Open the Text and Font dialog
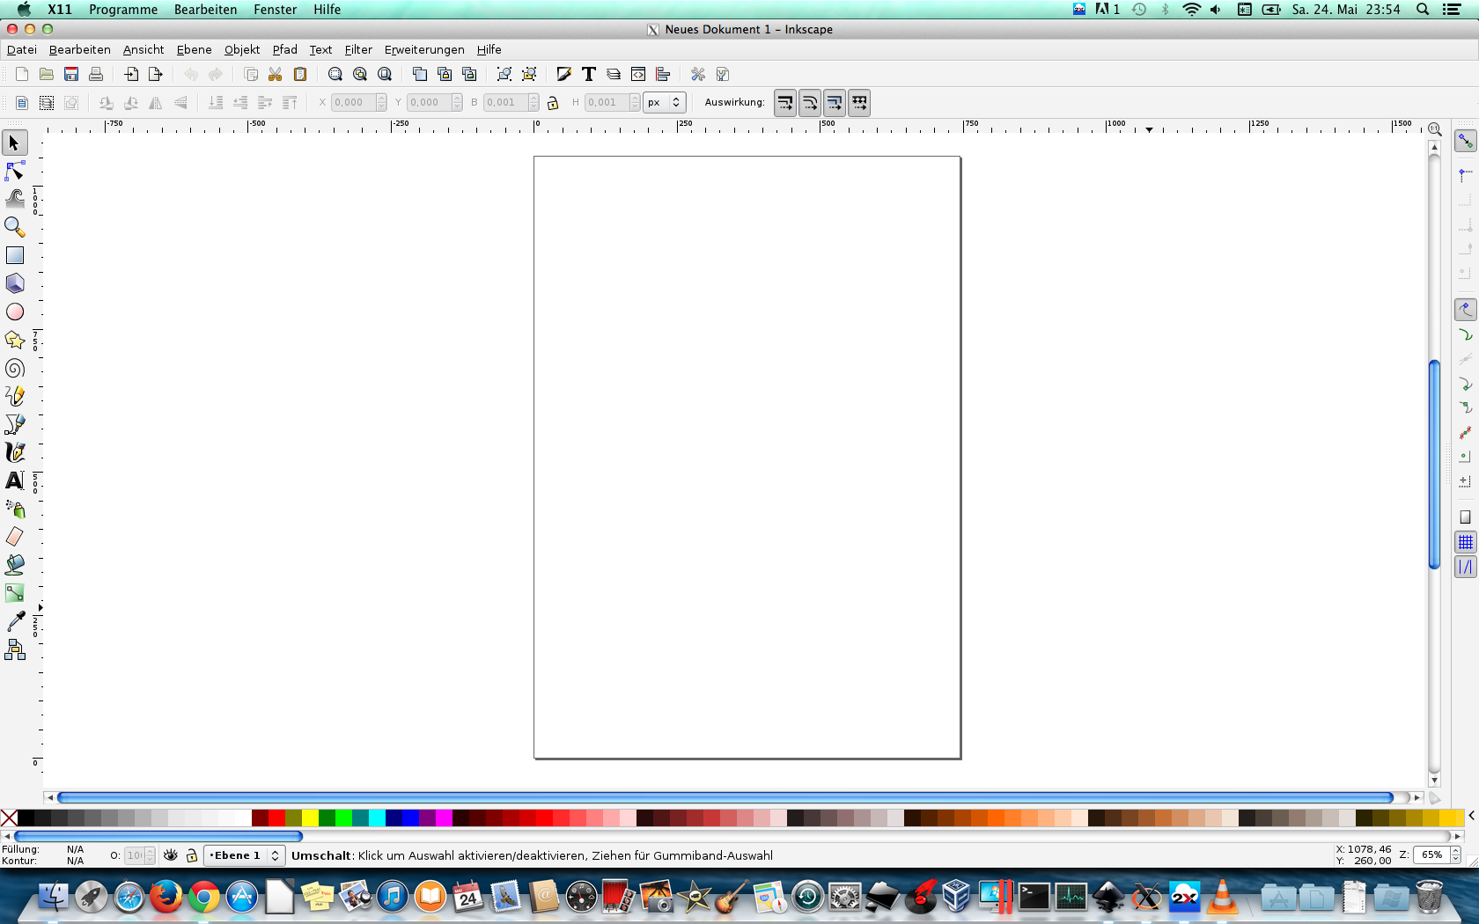Viewport: 1479px width, 924px height. (x=589, y=74)
